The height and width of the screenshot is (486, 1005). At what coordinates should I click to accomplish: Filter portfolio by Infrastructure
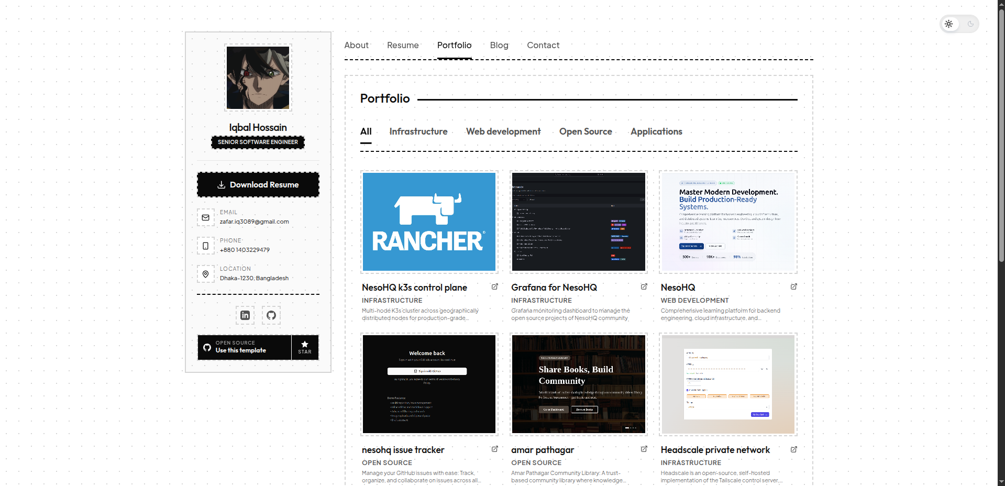[418, 131]
